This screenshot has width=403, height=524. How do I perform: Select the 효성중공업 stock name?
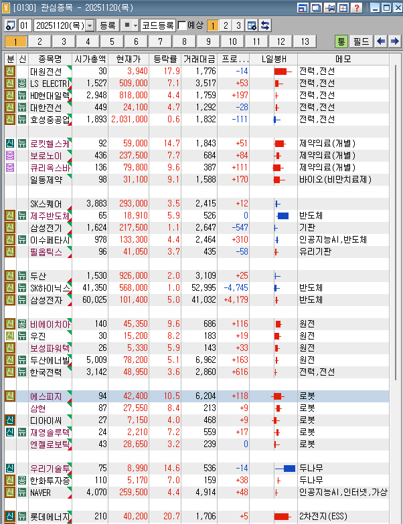click(50, 119)
